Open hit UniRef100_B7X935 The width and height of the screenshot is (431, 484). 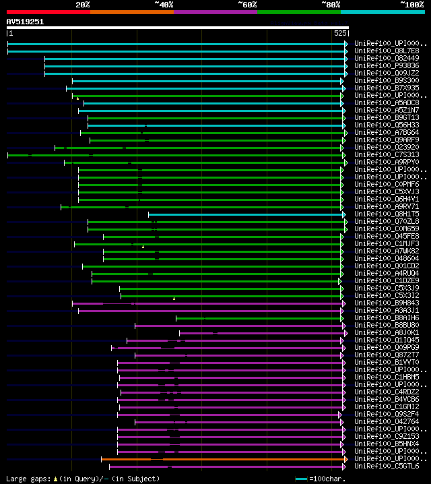[x=387, y=88]
